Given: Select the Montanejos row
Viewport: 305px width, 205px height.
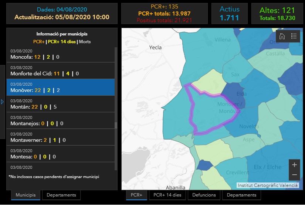Looking at the screenshot, I should tap(61, 121).
